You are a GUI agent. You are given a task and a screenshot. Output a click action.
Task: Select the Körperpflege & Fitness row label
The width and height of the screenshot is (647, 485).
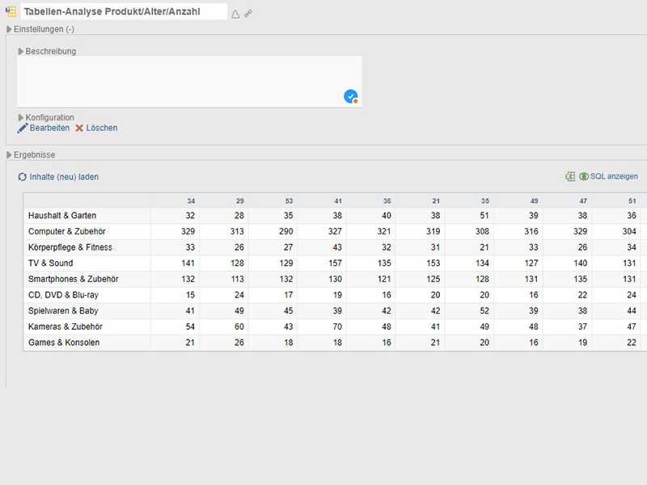click(x=70, y=247)
